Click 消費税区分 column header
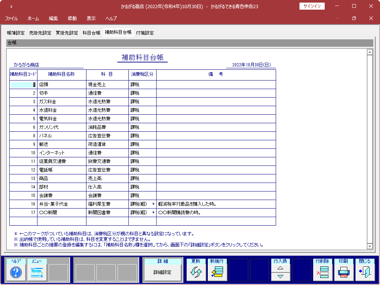This screenshot has width=380, height=285. pyautogui.click(x=142, y=75)
